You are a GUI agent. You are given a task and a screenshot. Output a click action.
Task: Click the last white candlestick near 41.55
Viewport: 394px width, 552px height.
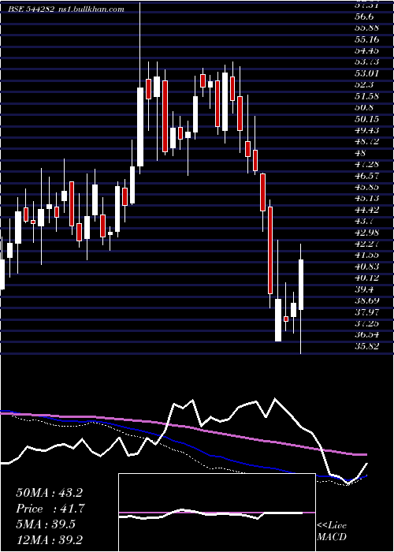(301, 285)
